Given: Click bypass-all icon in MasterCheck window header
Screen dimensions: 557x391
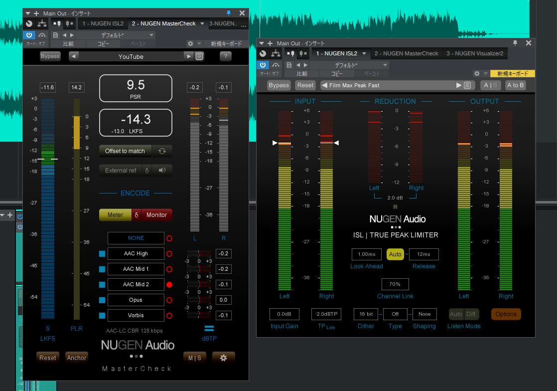Looking at the screenshot, I should (x=29, y=23).
